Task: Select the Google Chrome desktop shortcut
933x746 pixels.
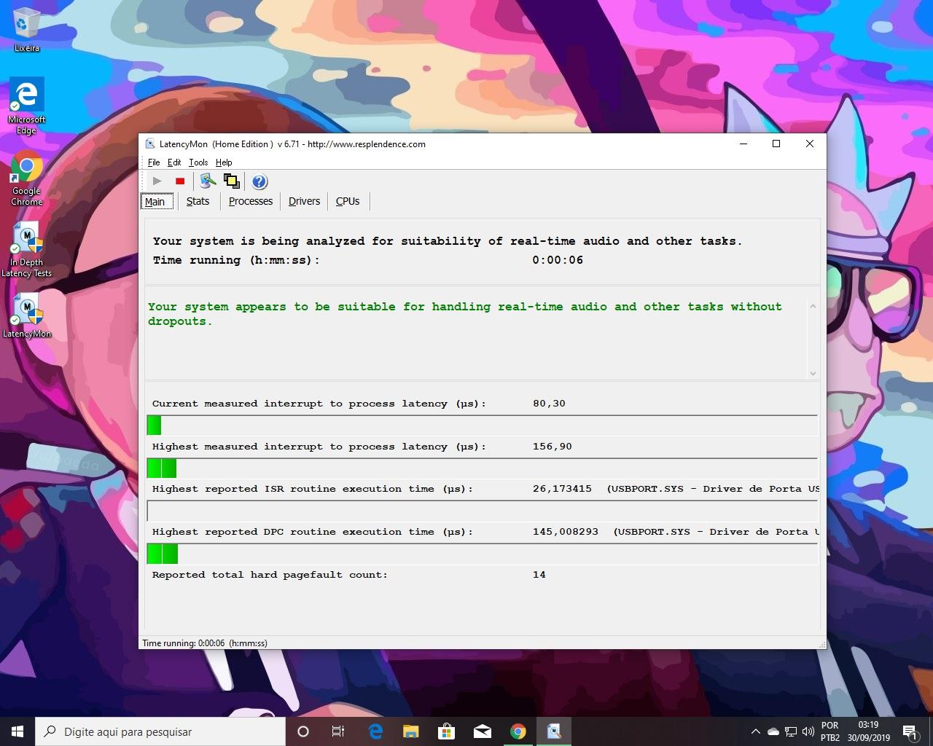Action: [27, 179]
